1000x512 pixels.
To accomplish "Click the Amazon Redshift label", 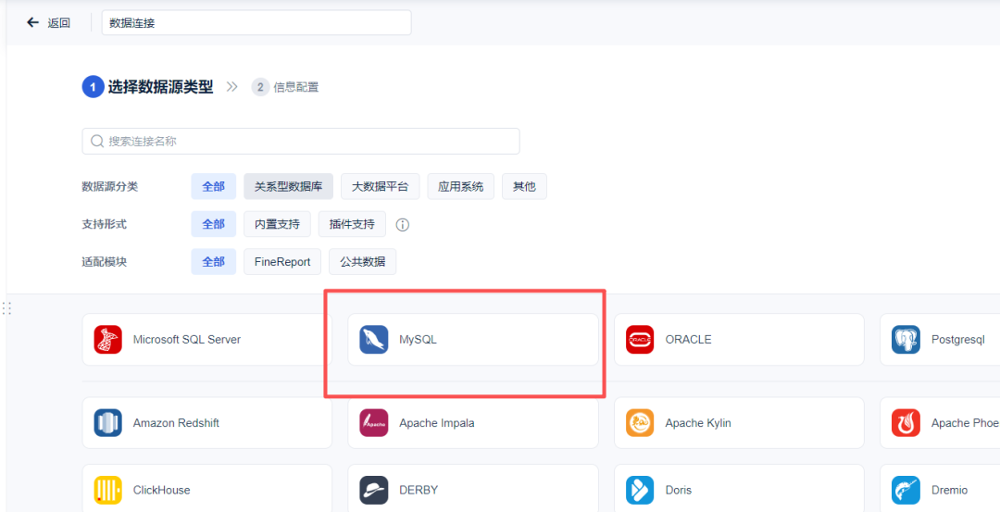I will (x=176, y=423).
